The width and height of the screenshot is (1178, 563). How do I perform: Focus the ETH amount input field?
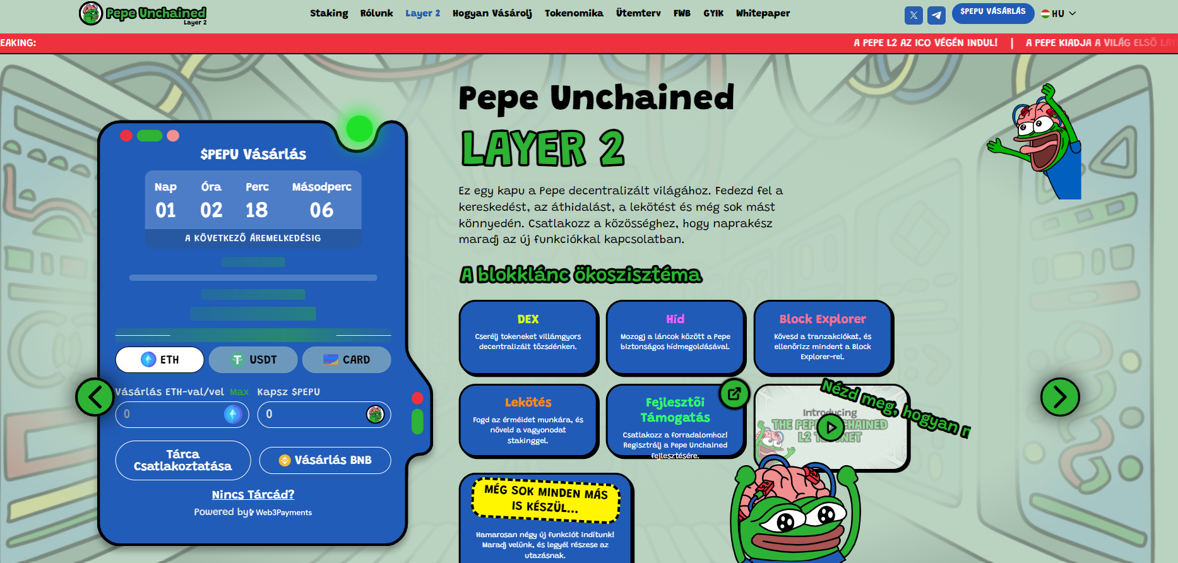[182, 414]
